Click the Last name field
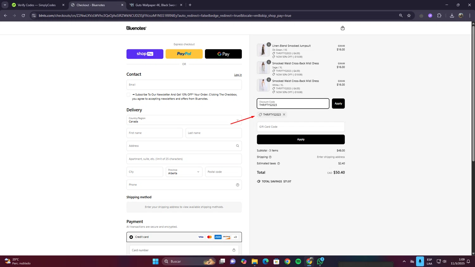Screen dimensions: 475x267 point(214,133)
